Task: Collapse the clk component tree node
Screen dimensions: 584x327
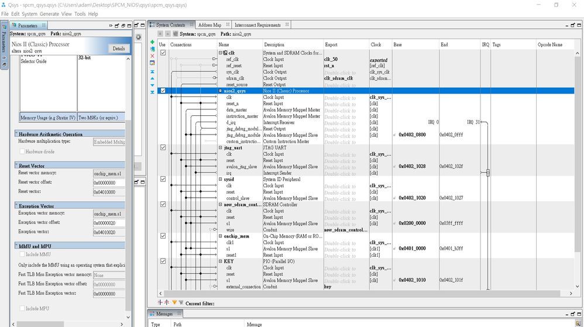Action: point(221,53)
